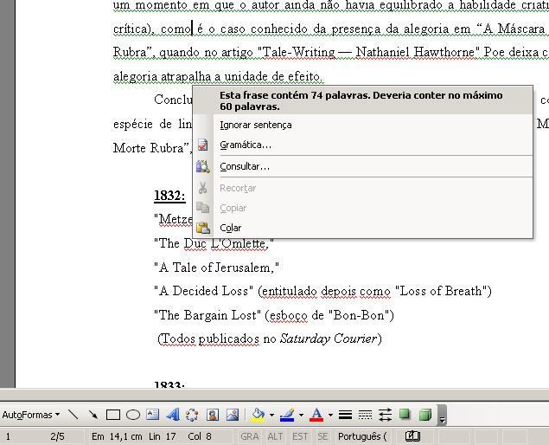Select Colar in the context menu
The width and height of the screenshot is (549, 445).
(x=363, y=228)
